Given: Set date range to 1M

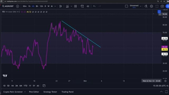Looking at the screenshot, I should (x=12, y=86).
